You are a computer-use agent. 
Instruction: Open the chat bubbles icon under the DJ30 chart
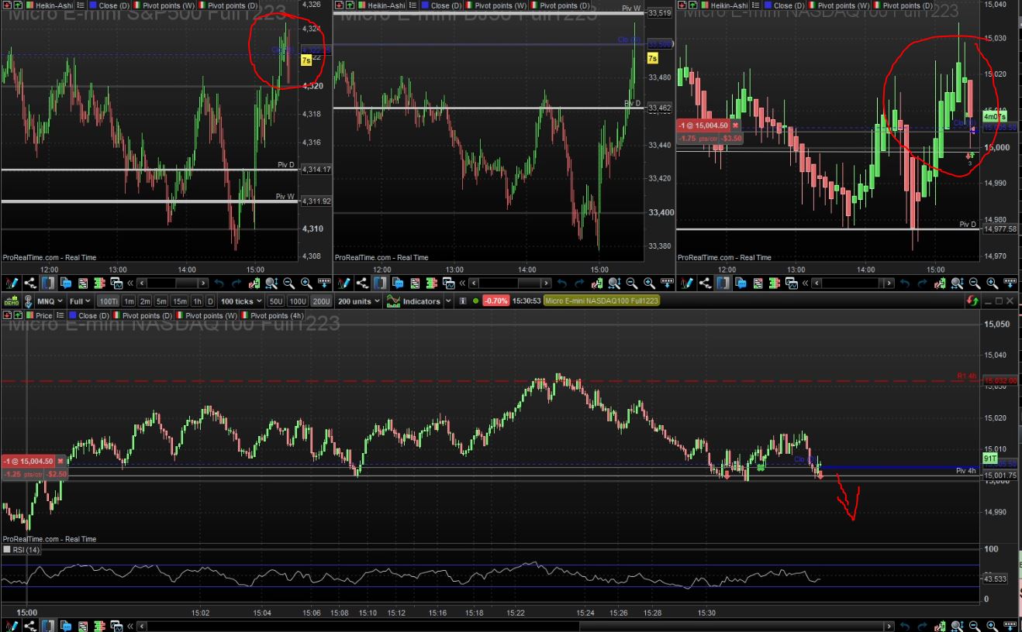coord(398,283)
